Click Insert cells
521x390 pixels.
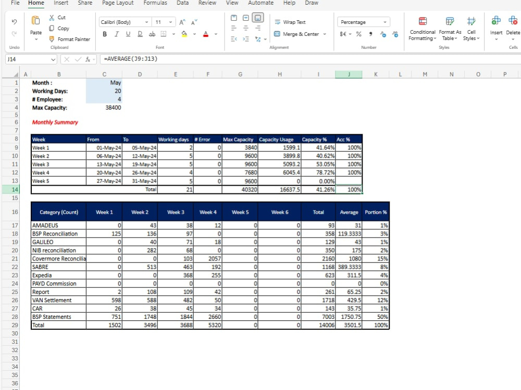pyautogui.click(x=496, y=28)
